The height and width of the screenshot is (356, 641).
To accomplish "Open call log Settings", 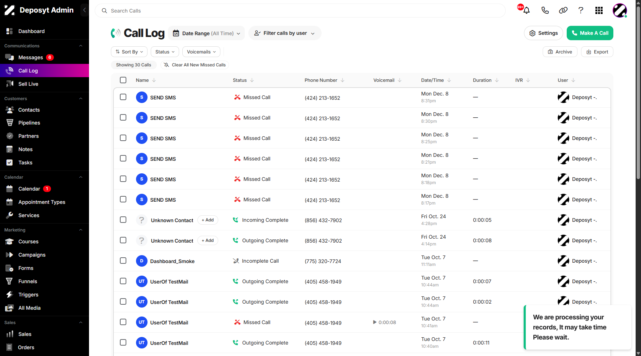I will click(543, 33).
